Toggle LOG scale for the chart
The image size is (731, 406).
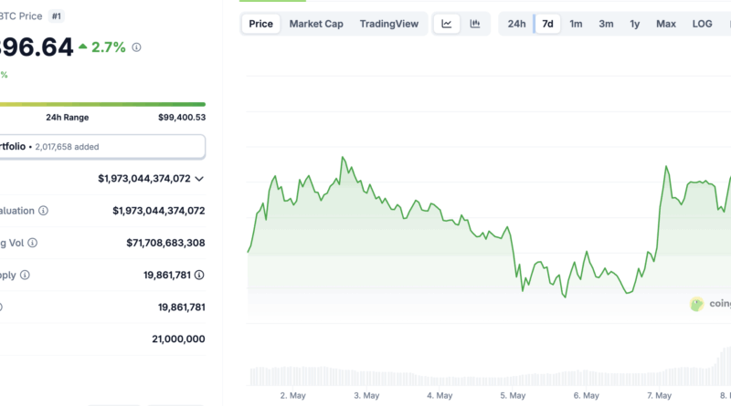(702, 24)
